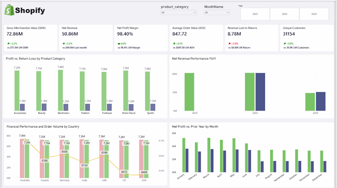Click the 8606 order label for Germany

tap(64, 152)
